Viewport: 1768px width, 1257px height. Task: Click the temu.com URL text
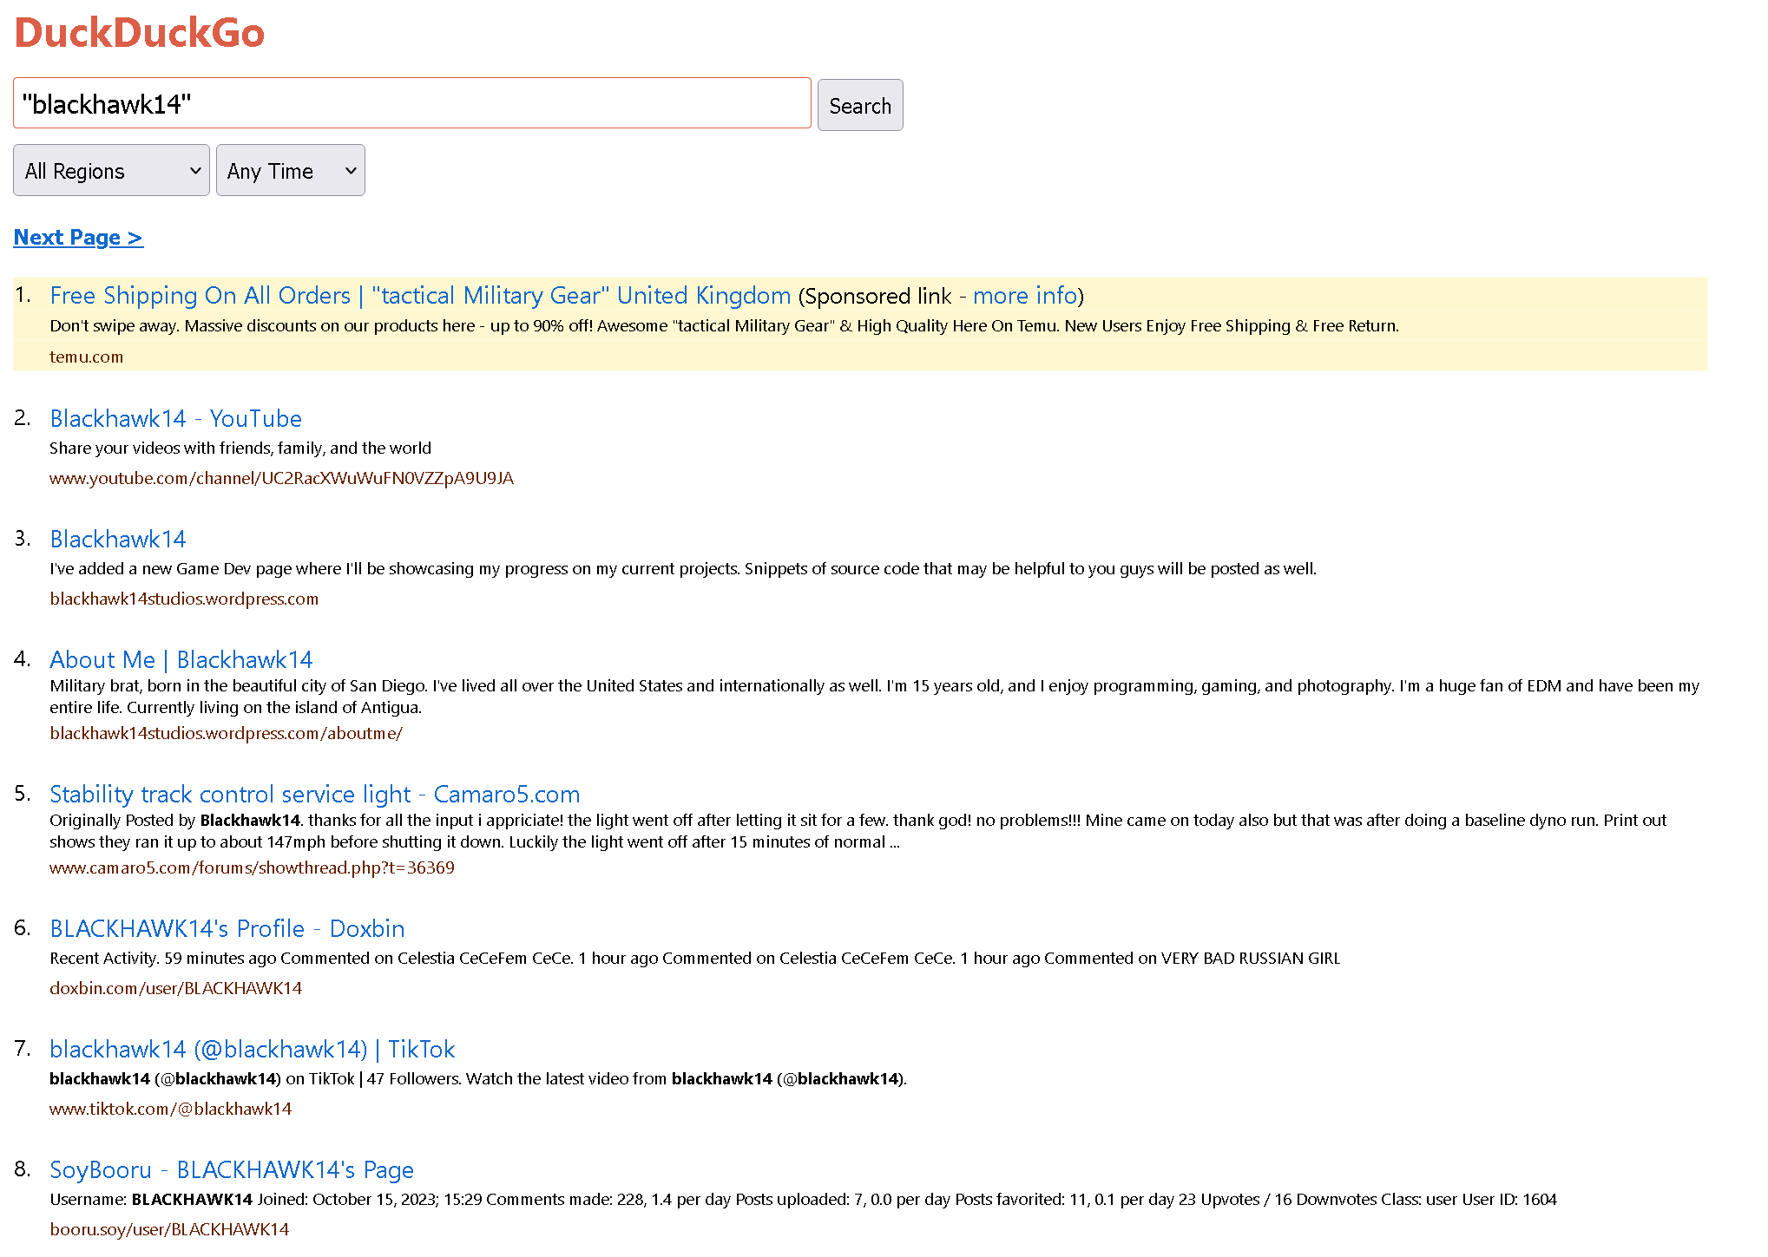(86, 357)
